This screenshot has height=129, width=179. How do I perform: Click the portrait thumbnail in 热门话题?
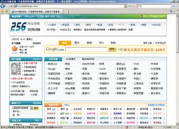[x=14, y=68]
